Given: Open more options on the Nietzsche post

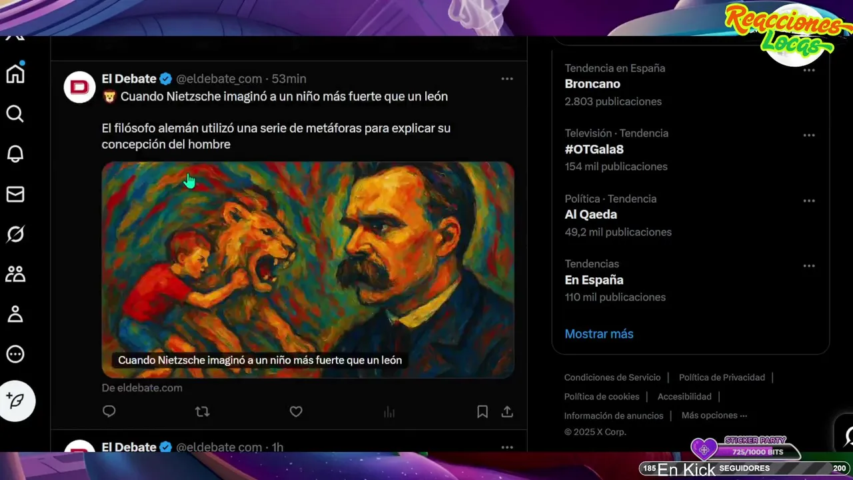Looking at the screenshot, I should [x=507, y=79].
